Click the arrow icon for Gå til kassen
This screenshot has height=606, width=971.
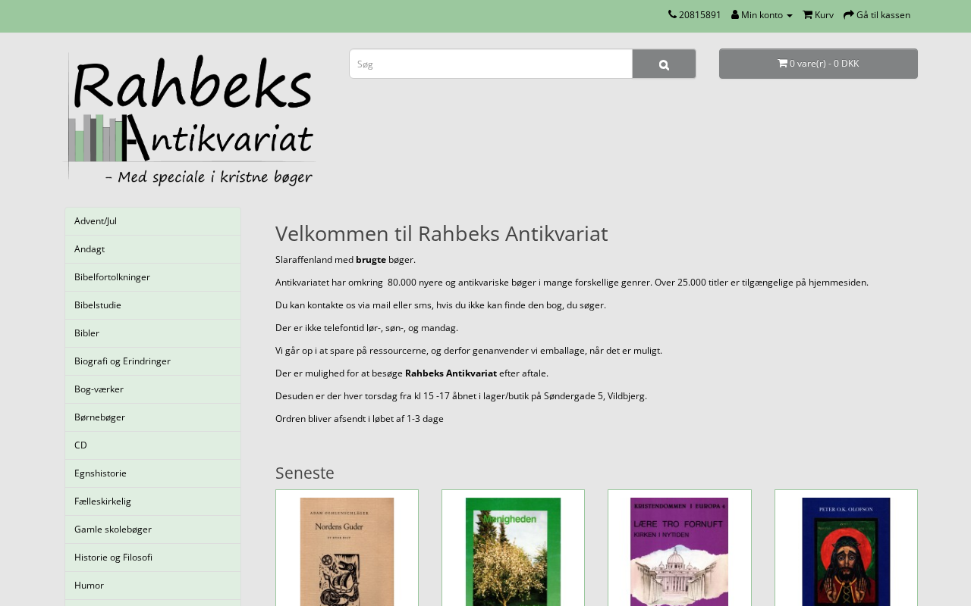849,14
